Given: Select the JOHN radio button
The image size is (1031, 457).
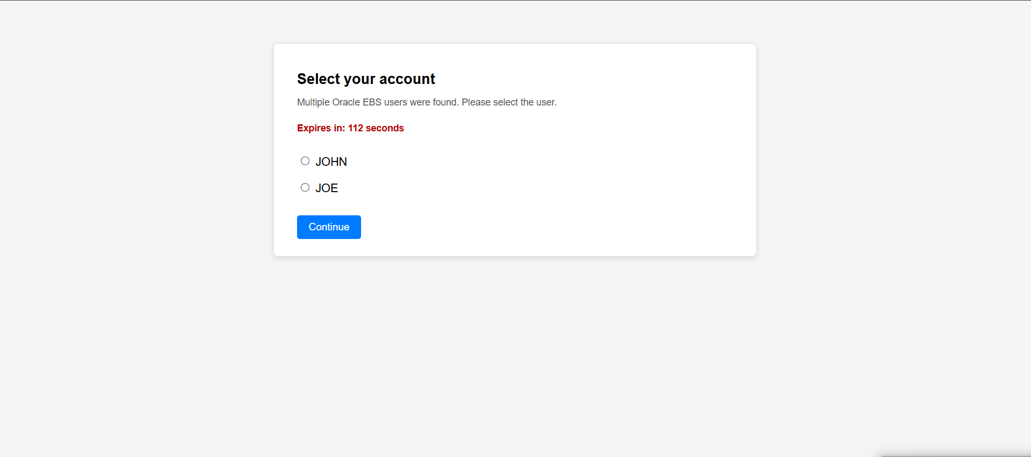Looking at the screenshot, I should pyautogui.click(x=305, y=161).
